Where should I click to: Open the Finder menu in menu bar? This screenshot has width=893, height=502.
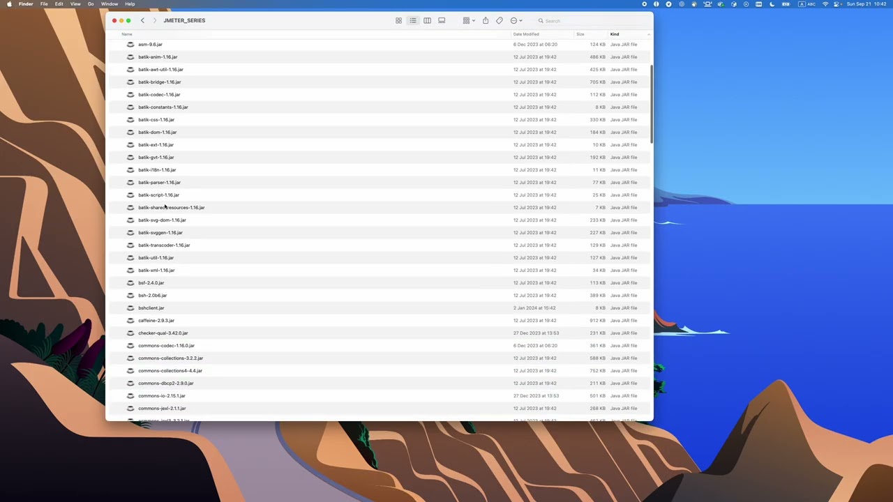tap(26, 4)
